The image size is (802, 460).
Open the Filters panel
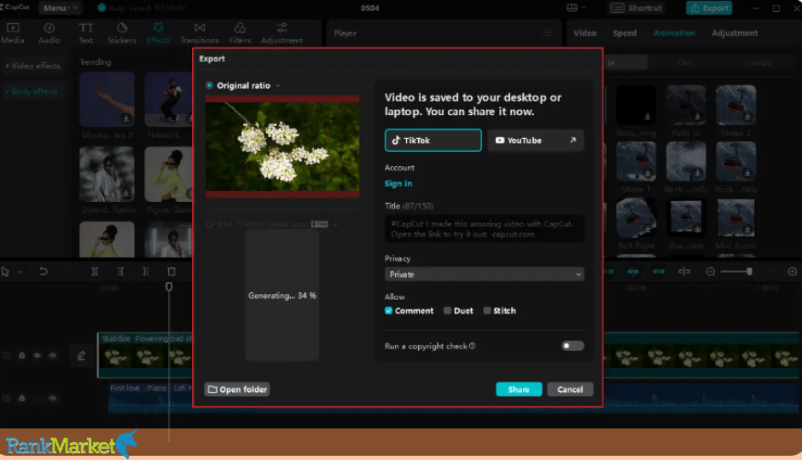click(240, 33)
